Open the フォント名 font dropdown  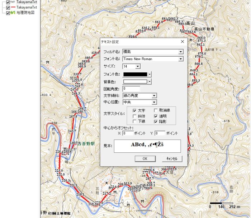click(x=181, y=59)
